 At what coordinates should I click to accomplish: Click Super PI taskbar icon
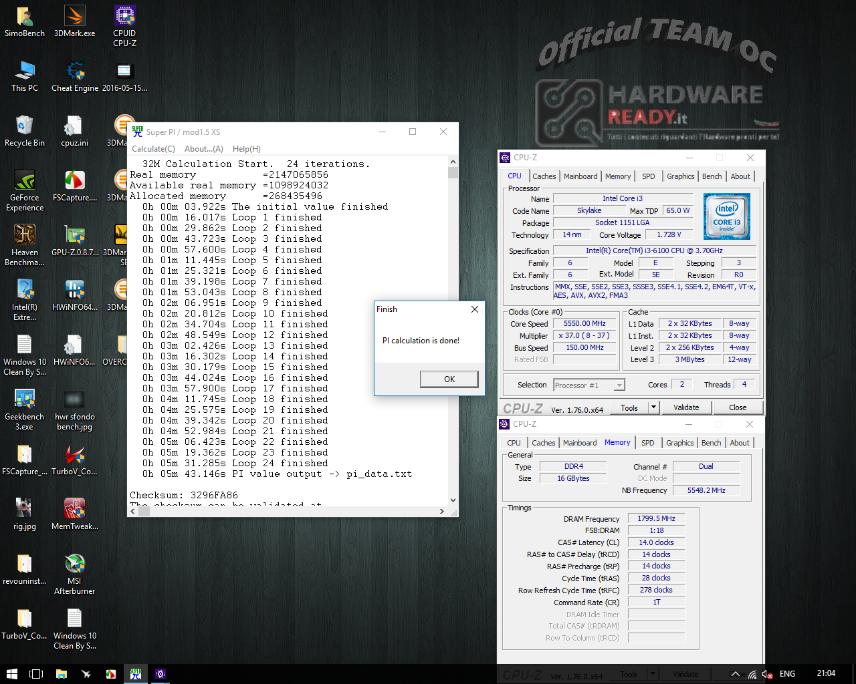(136, 674)
